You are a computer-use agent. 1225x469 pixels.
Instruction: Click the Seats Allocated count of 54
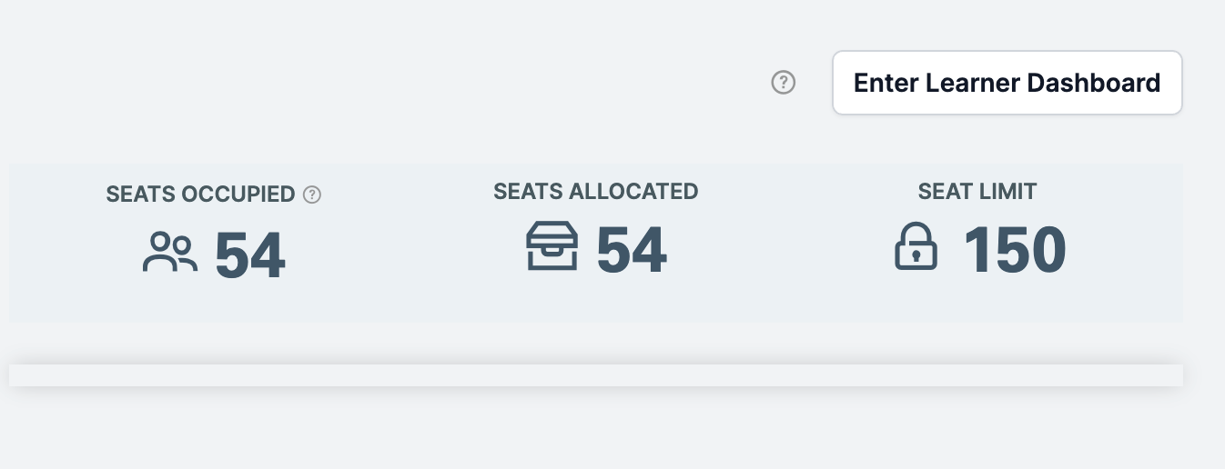pyautogui.click(x=632, y=250)
